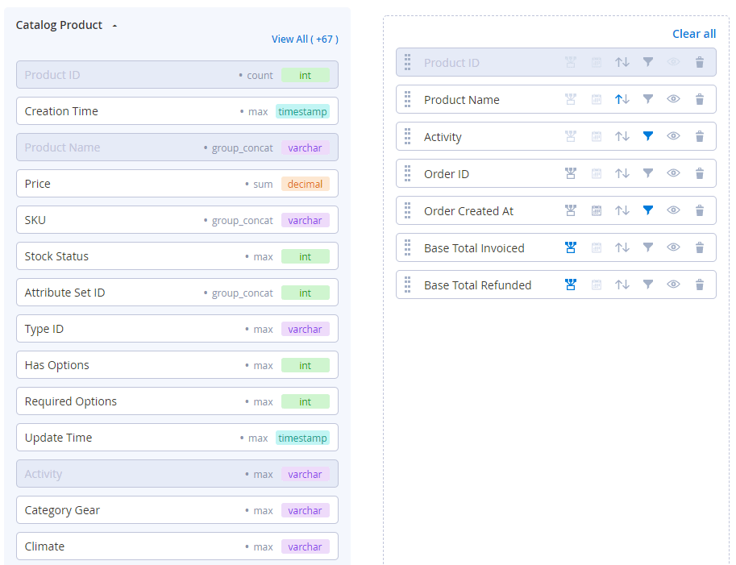Open date grouping for Order Created At
This screenshot has width=736, height=565.
click(x=597, y=211)
